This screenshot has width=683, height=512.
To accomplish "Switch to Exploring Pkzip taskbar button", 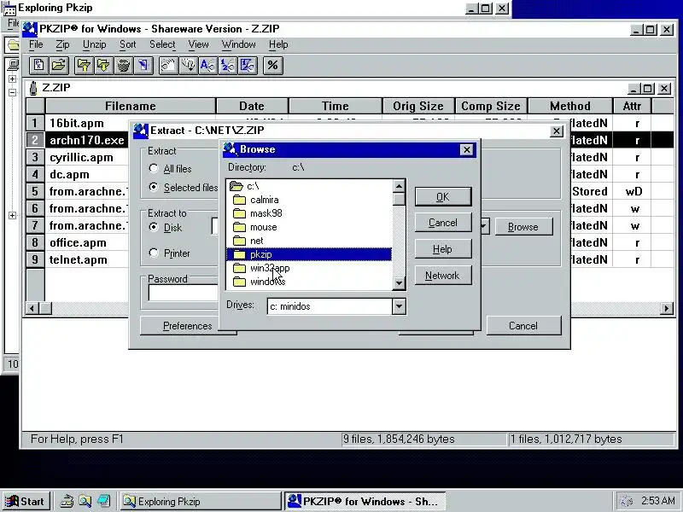I will point(201,501).
